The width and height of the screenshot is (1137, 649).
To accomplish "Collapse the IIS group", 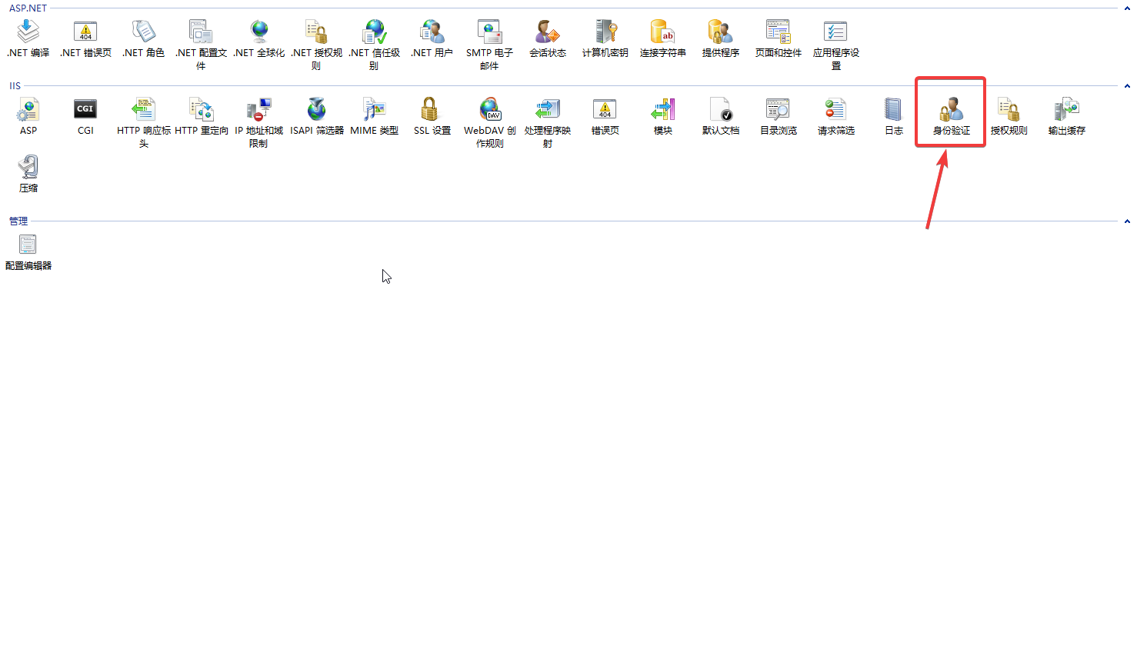I will coord(1127,86).
